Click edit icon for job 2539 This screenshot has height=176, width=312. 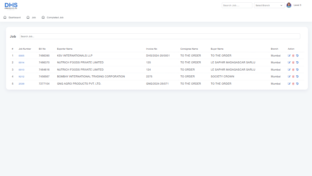point(289,84)
